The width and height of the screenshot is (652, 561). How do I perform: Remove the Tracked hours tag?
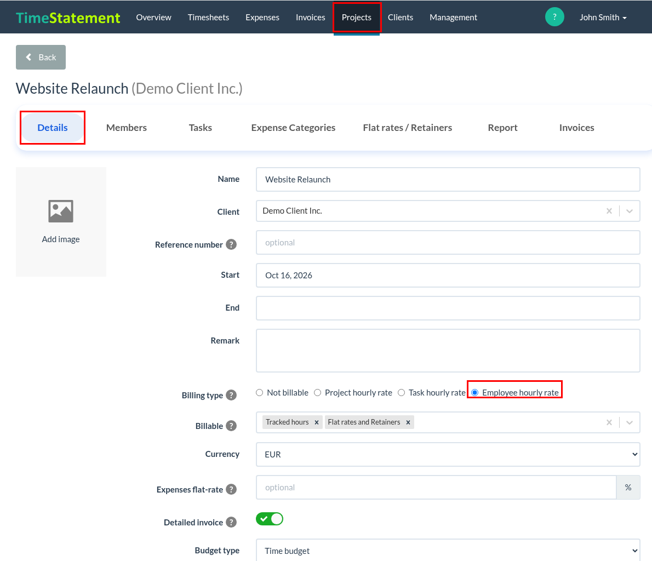pos(317,422)
